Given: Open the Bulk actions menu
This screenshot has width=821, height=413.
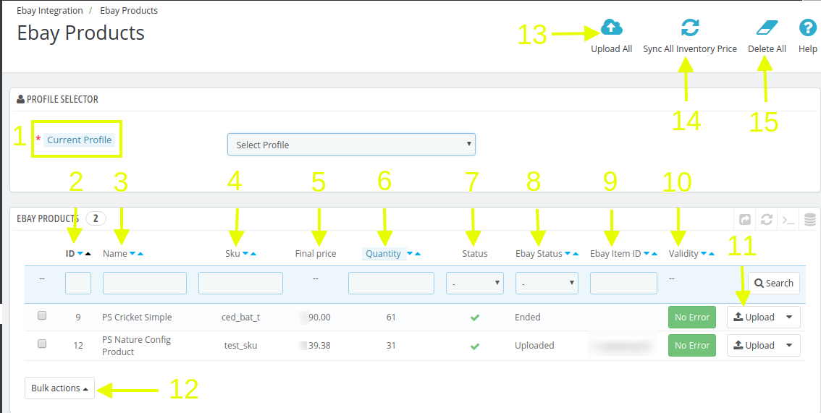Looking at the screenshot, I should coord(59,388).
